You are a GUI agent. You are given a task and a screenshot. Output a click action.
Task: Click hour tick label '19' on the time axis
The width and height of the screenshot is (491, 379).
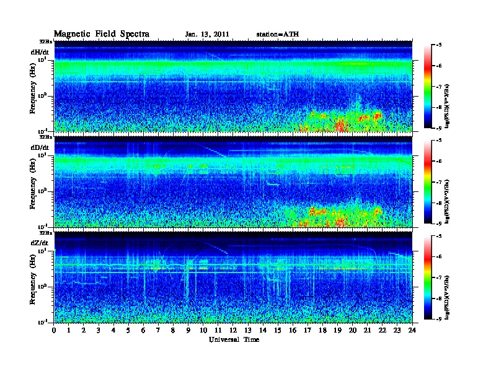(x=337, y=330)
